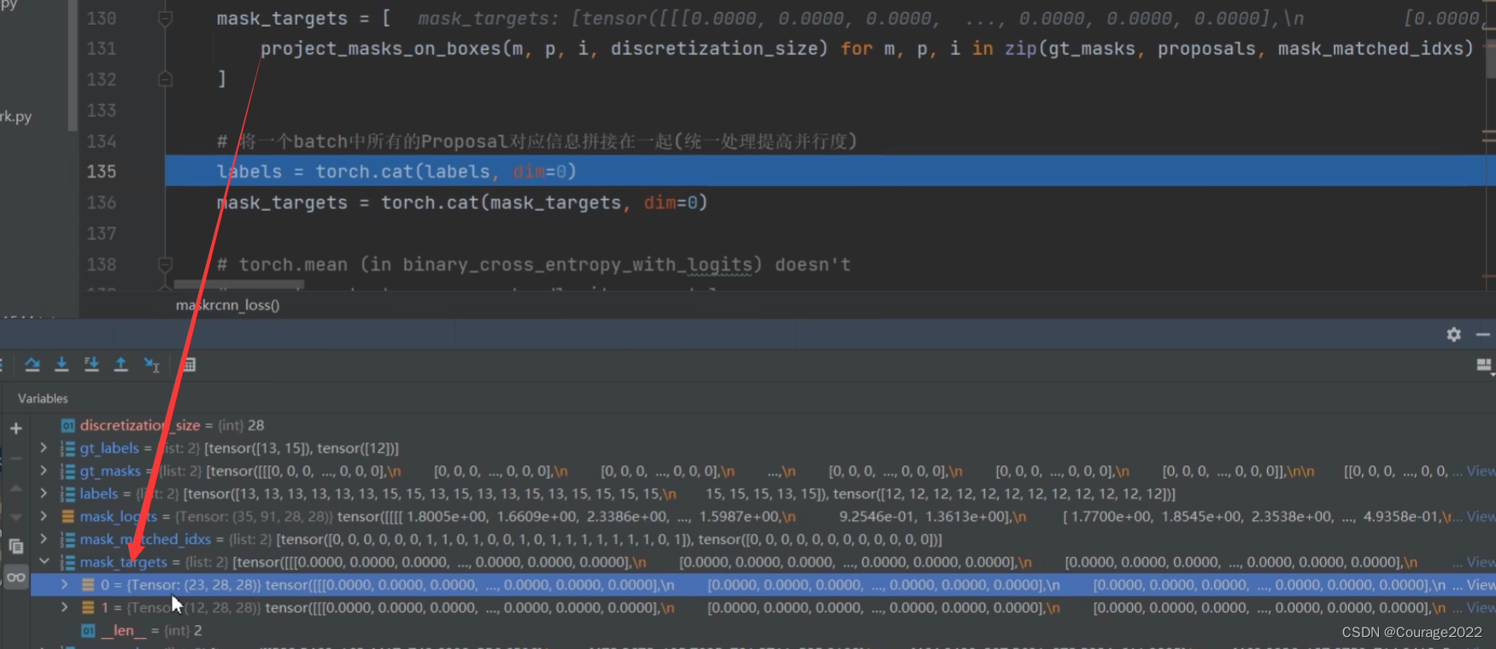Add a new watch with plus icon

coord(16,428)
